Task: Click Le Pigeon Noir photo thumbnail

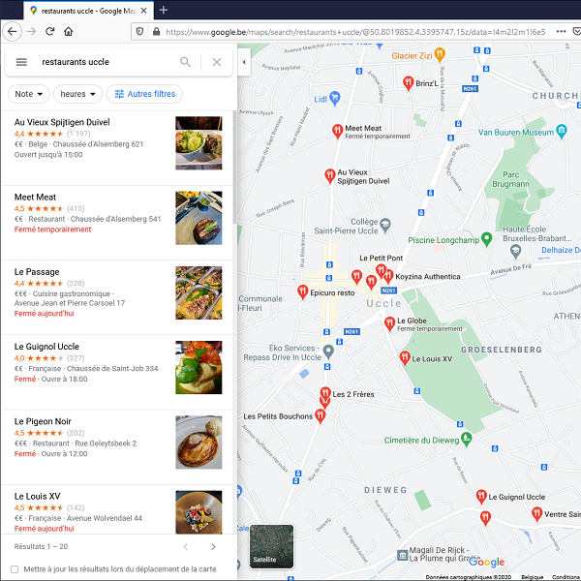Action: click(x=199, y=443)
